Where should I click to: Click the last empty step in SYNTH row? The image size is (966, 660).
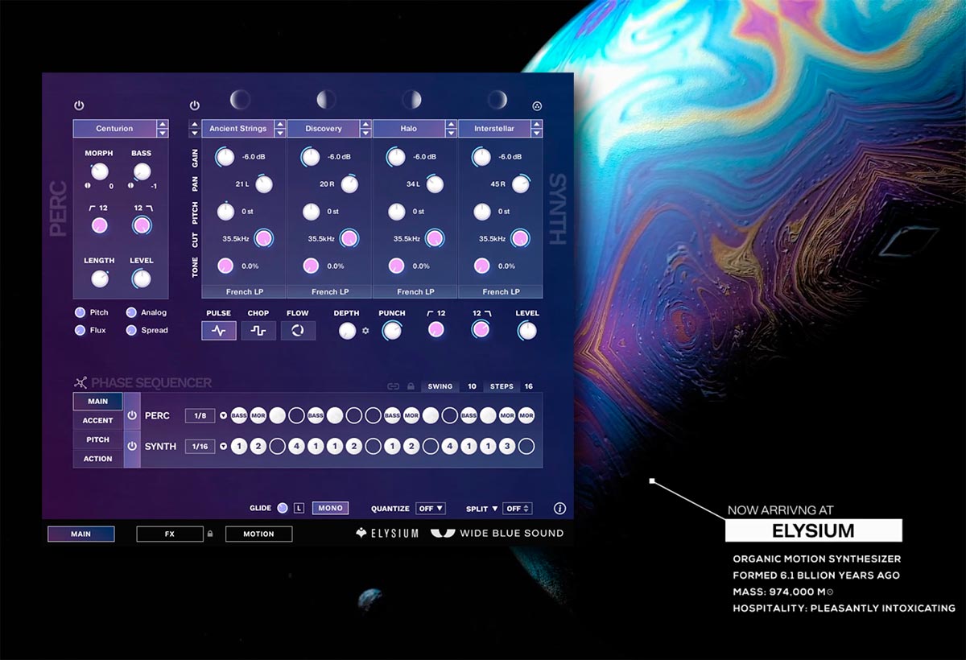(x=526, y=446)
